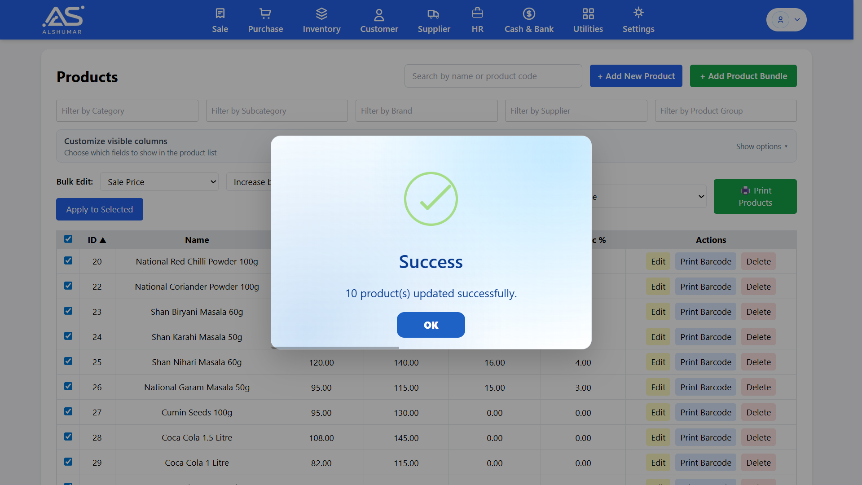Uncheck the select-all checkbox in table header
862x485 pixels.
coord(68,239)
